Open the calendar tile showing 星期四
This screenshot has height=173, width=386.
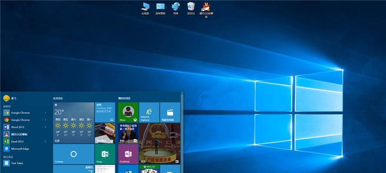pos(74,169)
